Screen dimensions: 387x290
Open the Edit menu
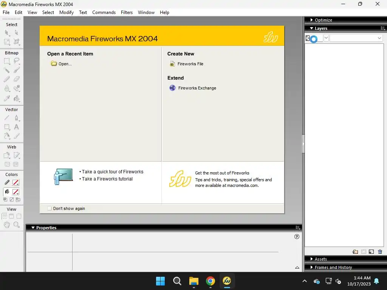click(18, 12)
